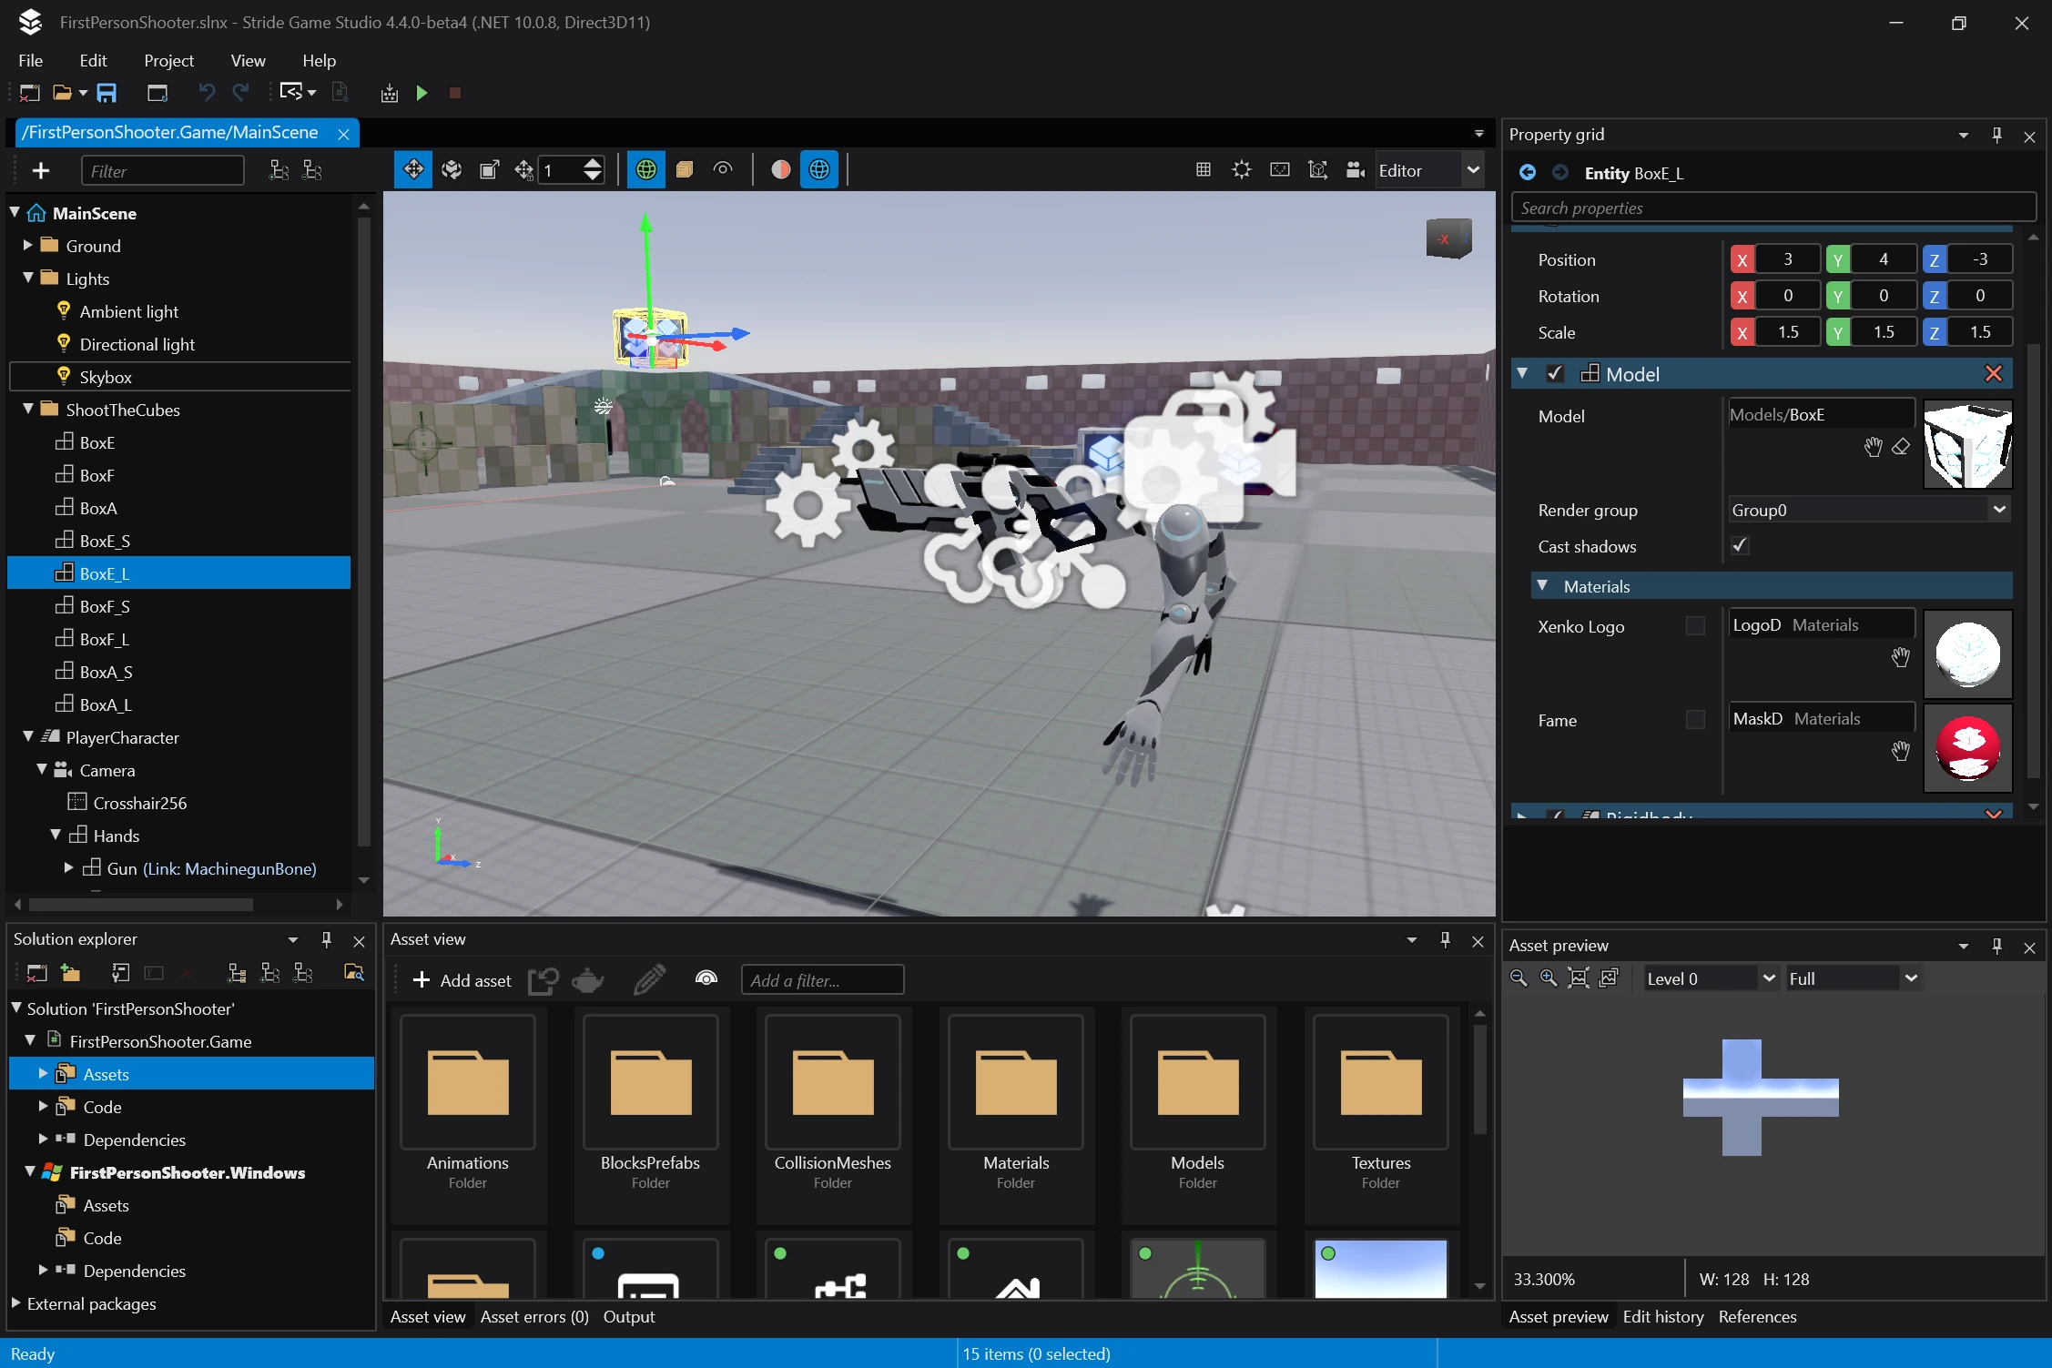Toggle the Cast shadows checkbox

(x=1740, y=546)
